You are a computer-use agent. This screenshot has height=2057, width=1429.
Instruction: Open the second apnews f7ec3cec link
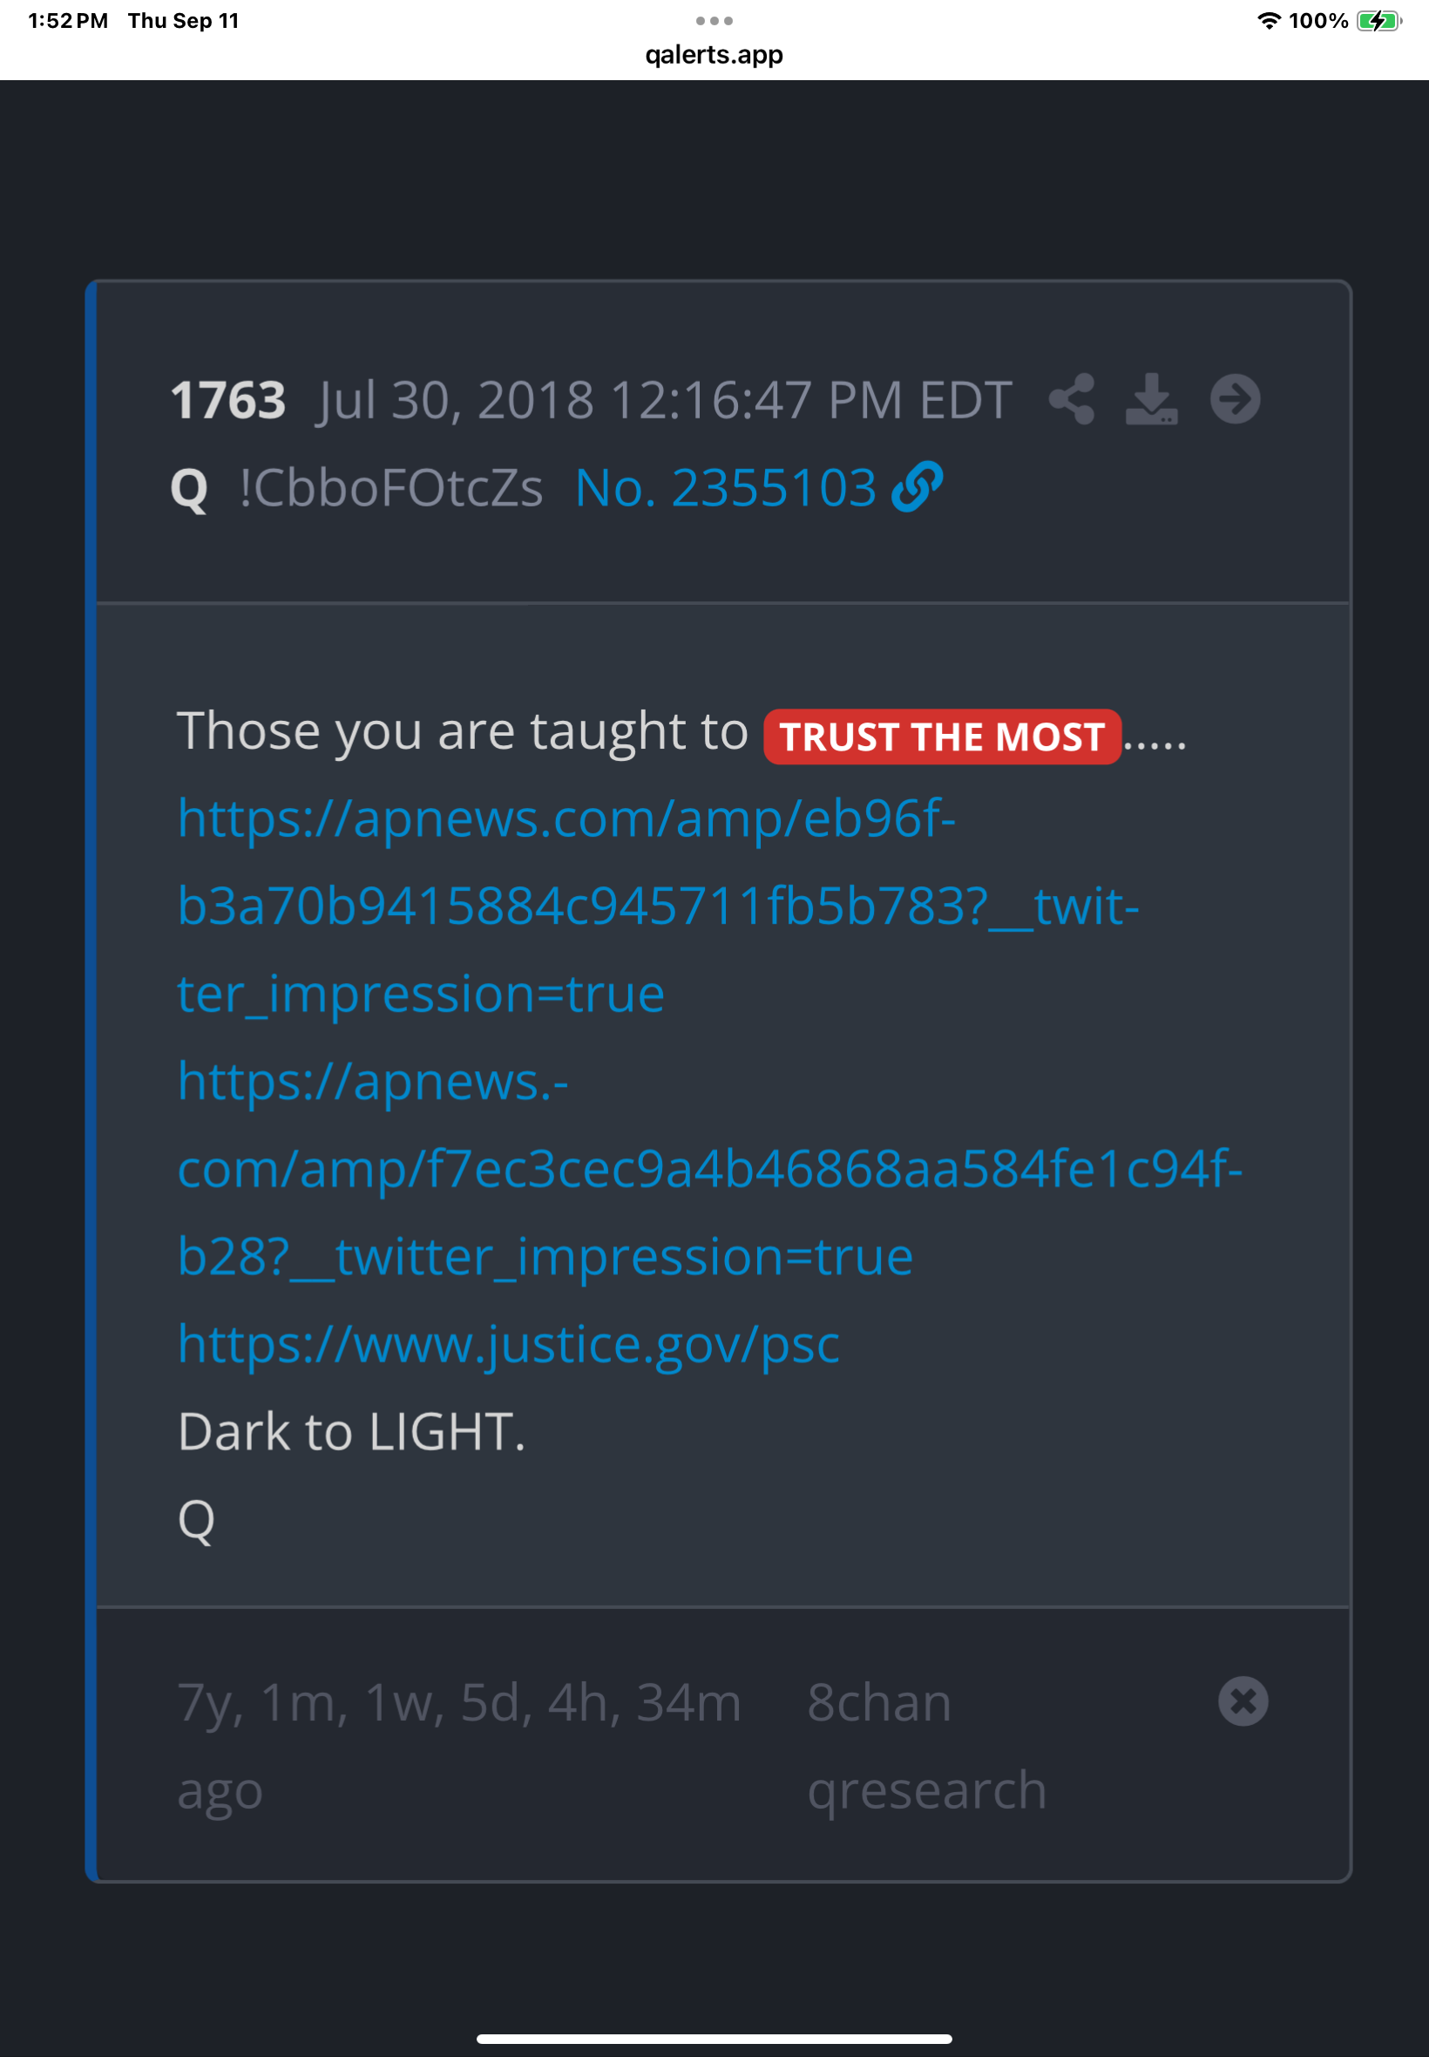coord(710,1169)
